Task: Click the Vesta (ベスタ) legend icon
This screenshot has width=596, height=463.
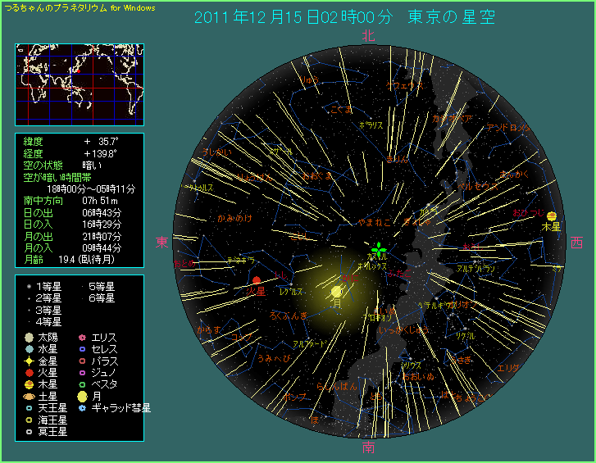Action: click(x=82, y=384)
